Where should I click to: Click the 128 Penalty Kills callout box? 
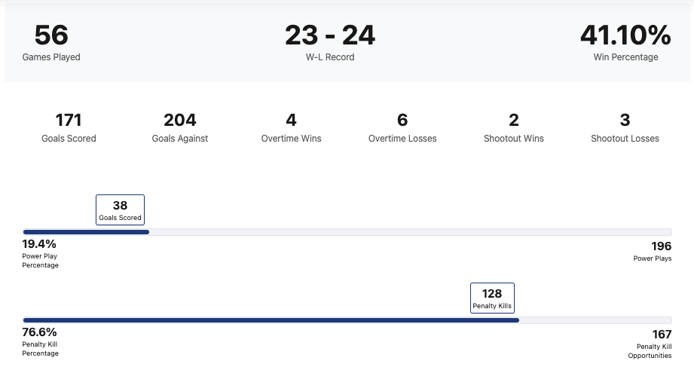[x=492, y=298]
